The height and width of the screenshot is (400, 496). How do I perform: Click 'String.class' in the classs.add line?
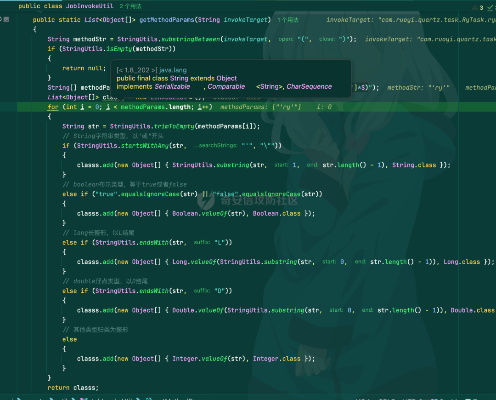(414, 165)
